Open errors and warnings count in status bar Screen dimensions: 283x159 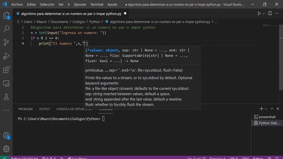pyautogui.click(x=49, y=158)
